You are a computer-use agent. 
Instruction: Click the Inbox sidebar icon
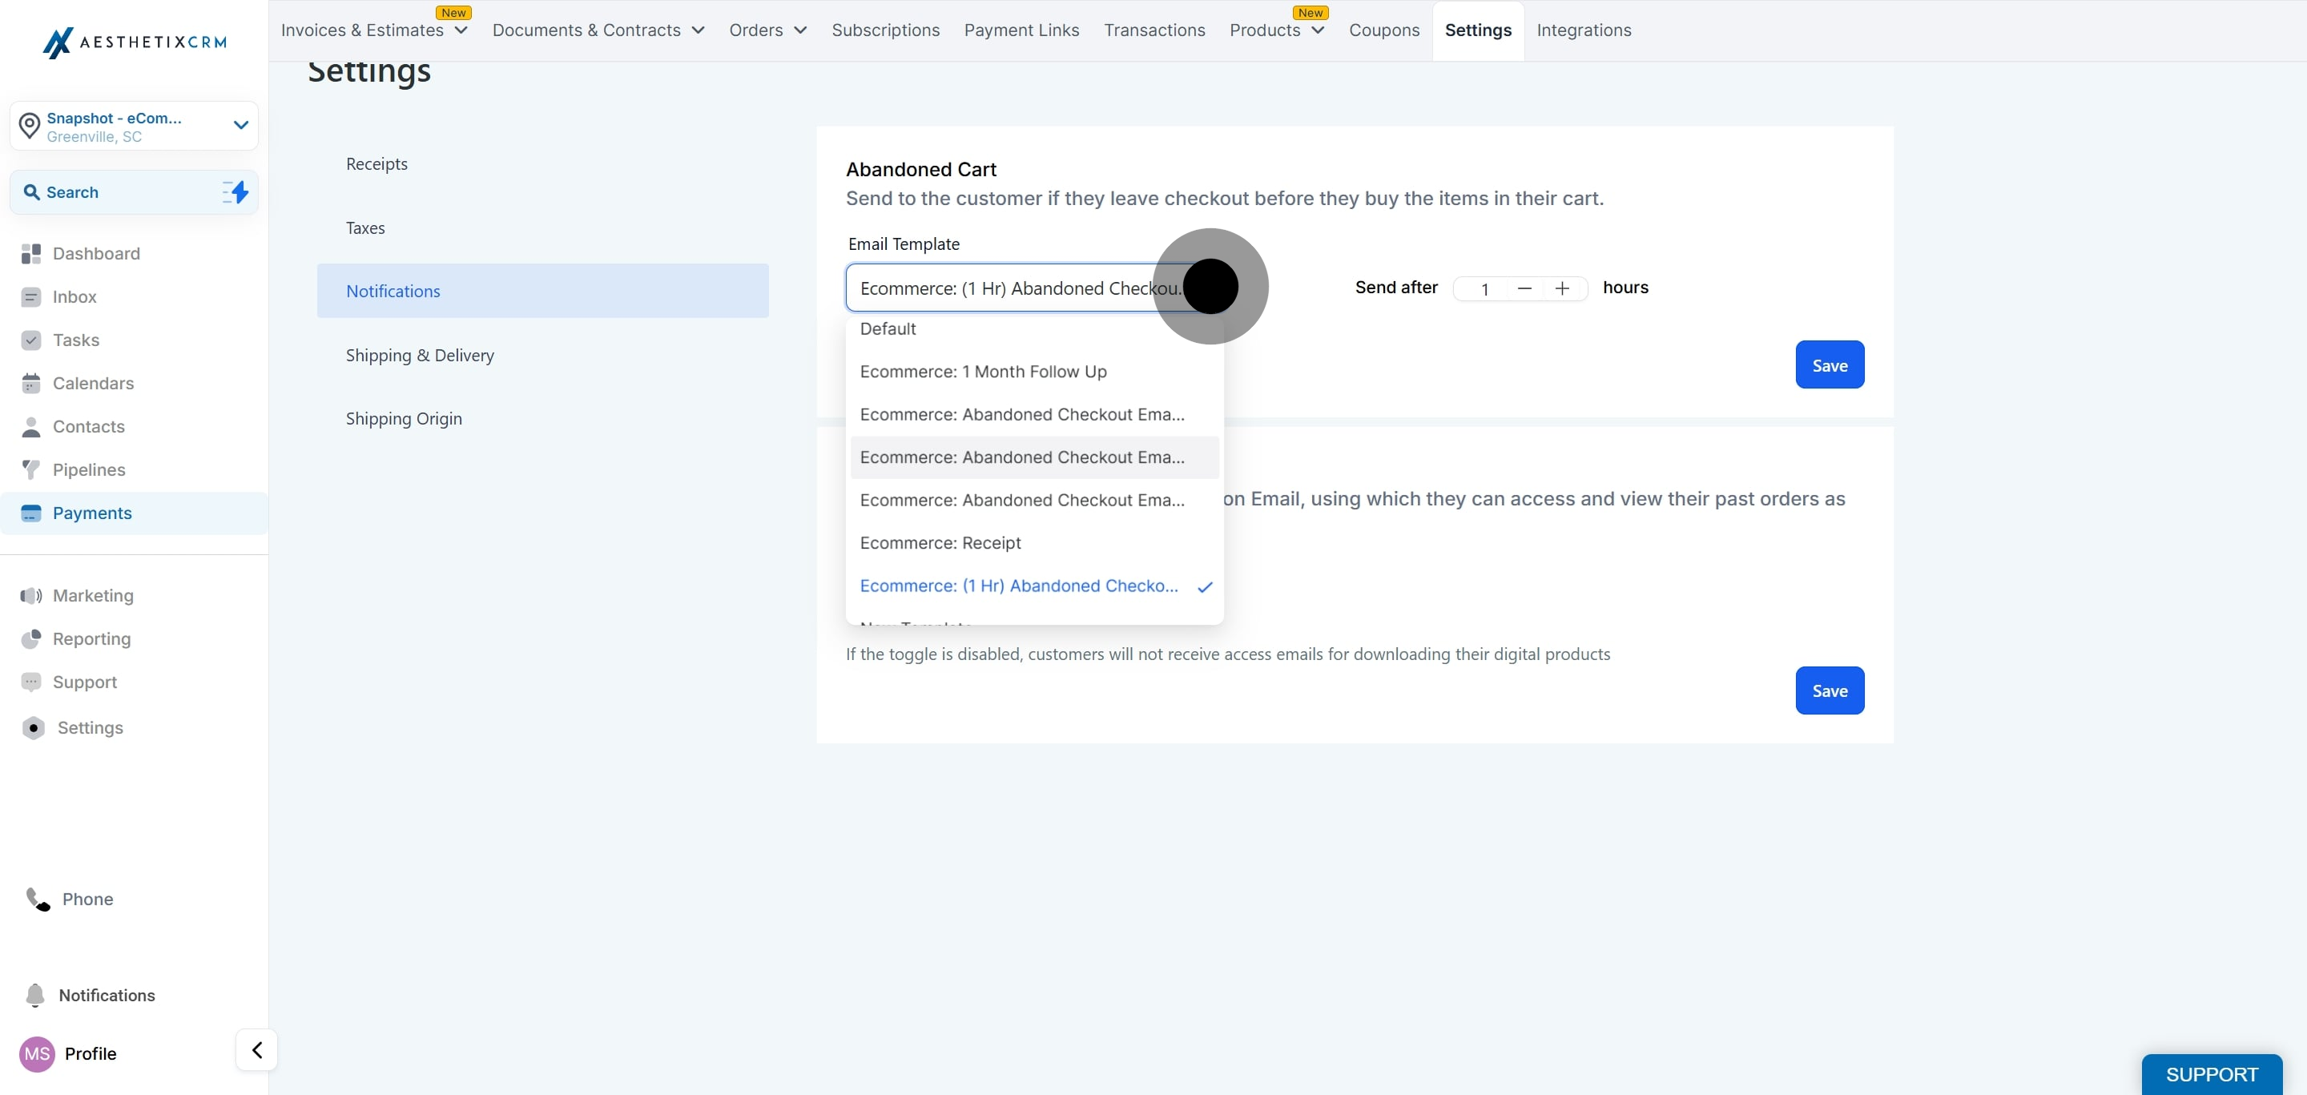(x=31, y=297)
